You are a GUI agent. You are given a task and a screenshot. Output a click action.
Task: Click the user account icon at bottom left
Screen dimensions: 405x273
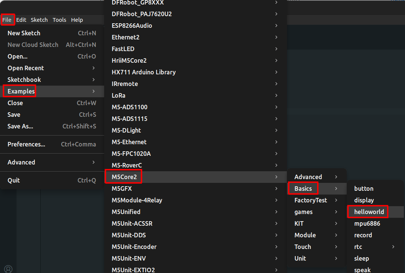pos(8,268)
